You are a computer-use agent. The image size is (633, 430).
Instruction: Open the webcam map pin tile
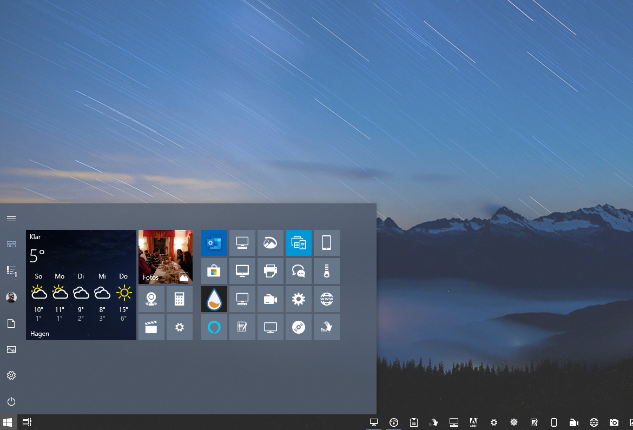point(151,299)
